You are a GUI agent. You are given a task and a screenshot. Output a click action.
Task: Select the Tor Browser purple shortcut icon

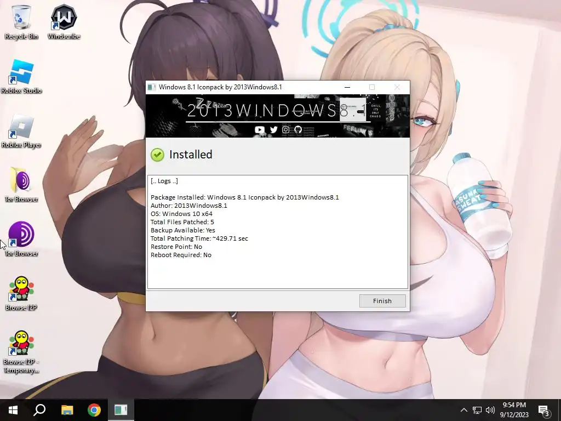[21, 239]
